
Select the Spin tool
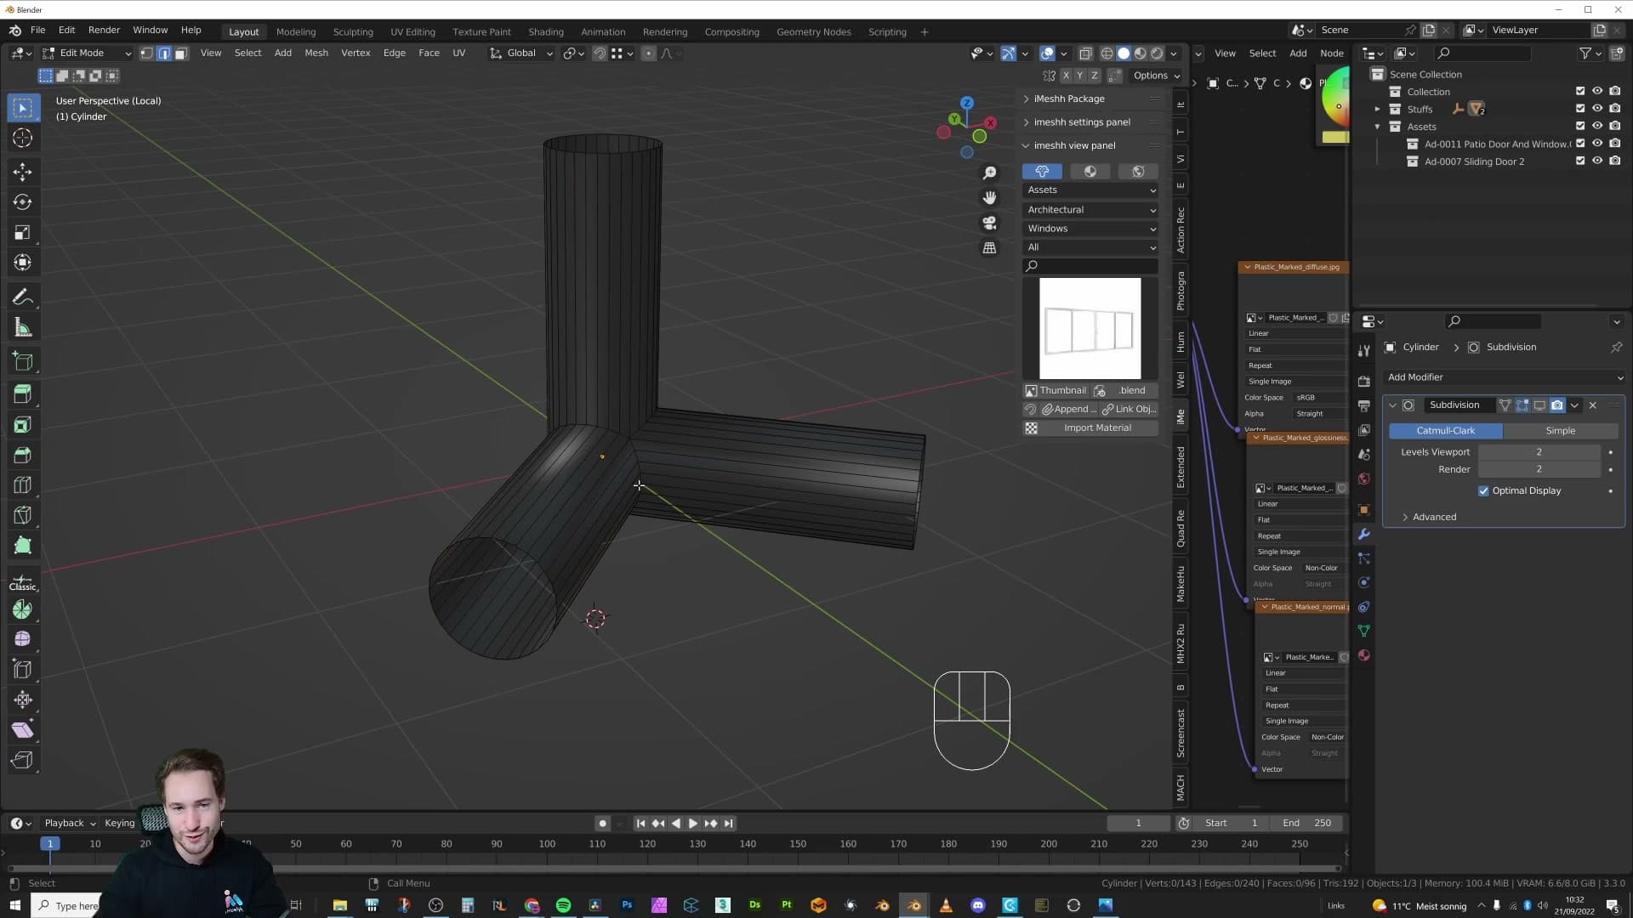tap(23, 610)
